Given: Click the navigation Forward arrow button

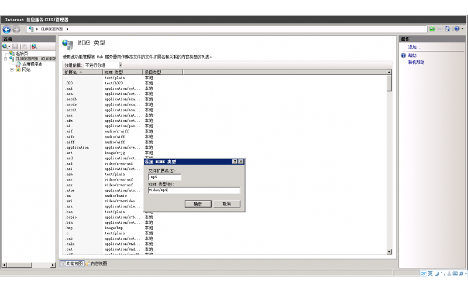Looking at the screenshot, I should coord(16,29).
